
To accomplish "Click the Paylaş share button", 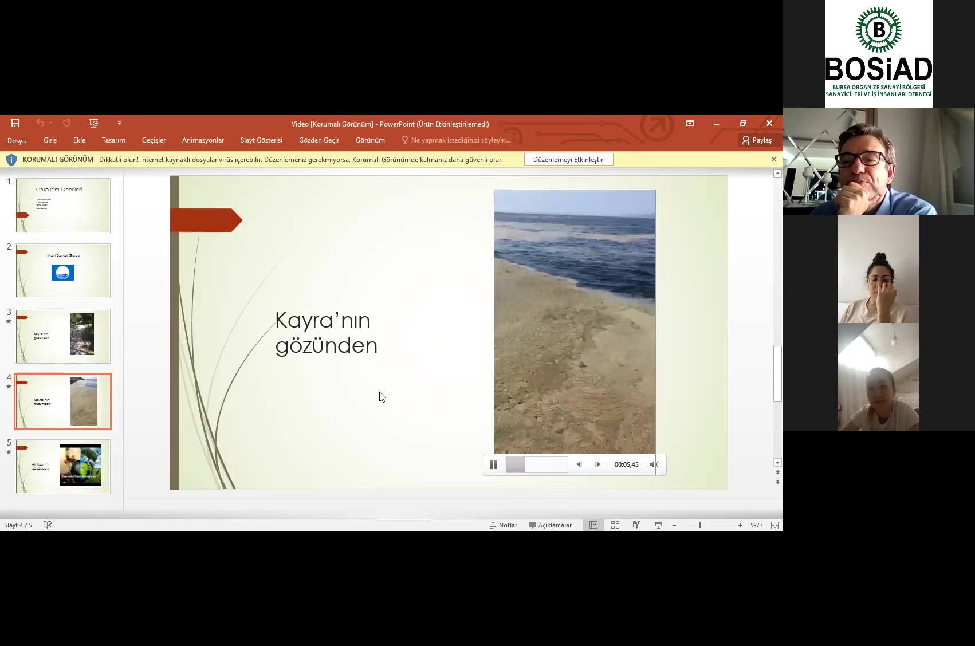I will coord(757,140).
